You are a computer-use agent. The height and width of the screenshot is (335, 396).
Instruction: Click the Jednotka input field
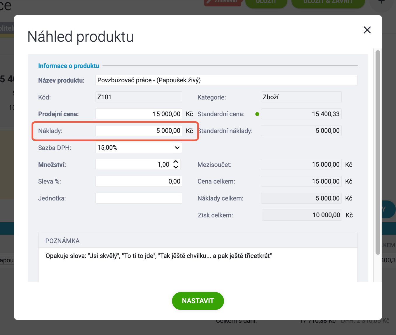(139, 198)
